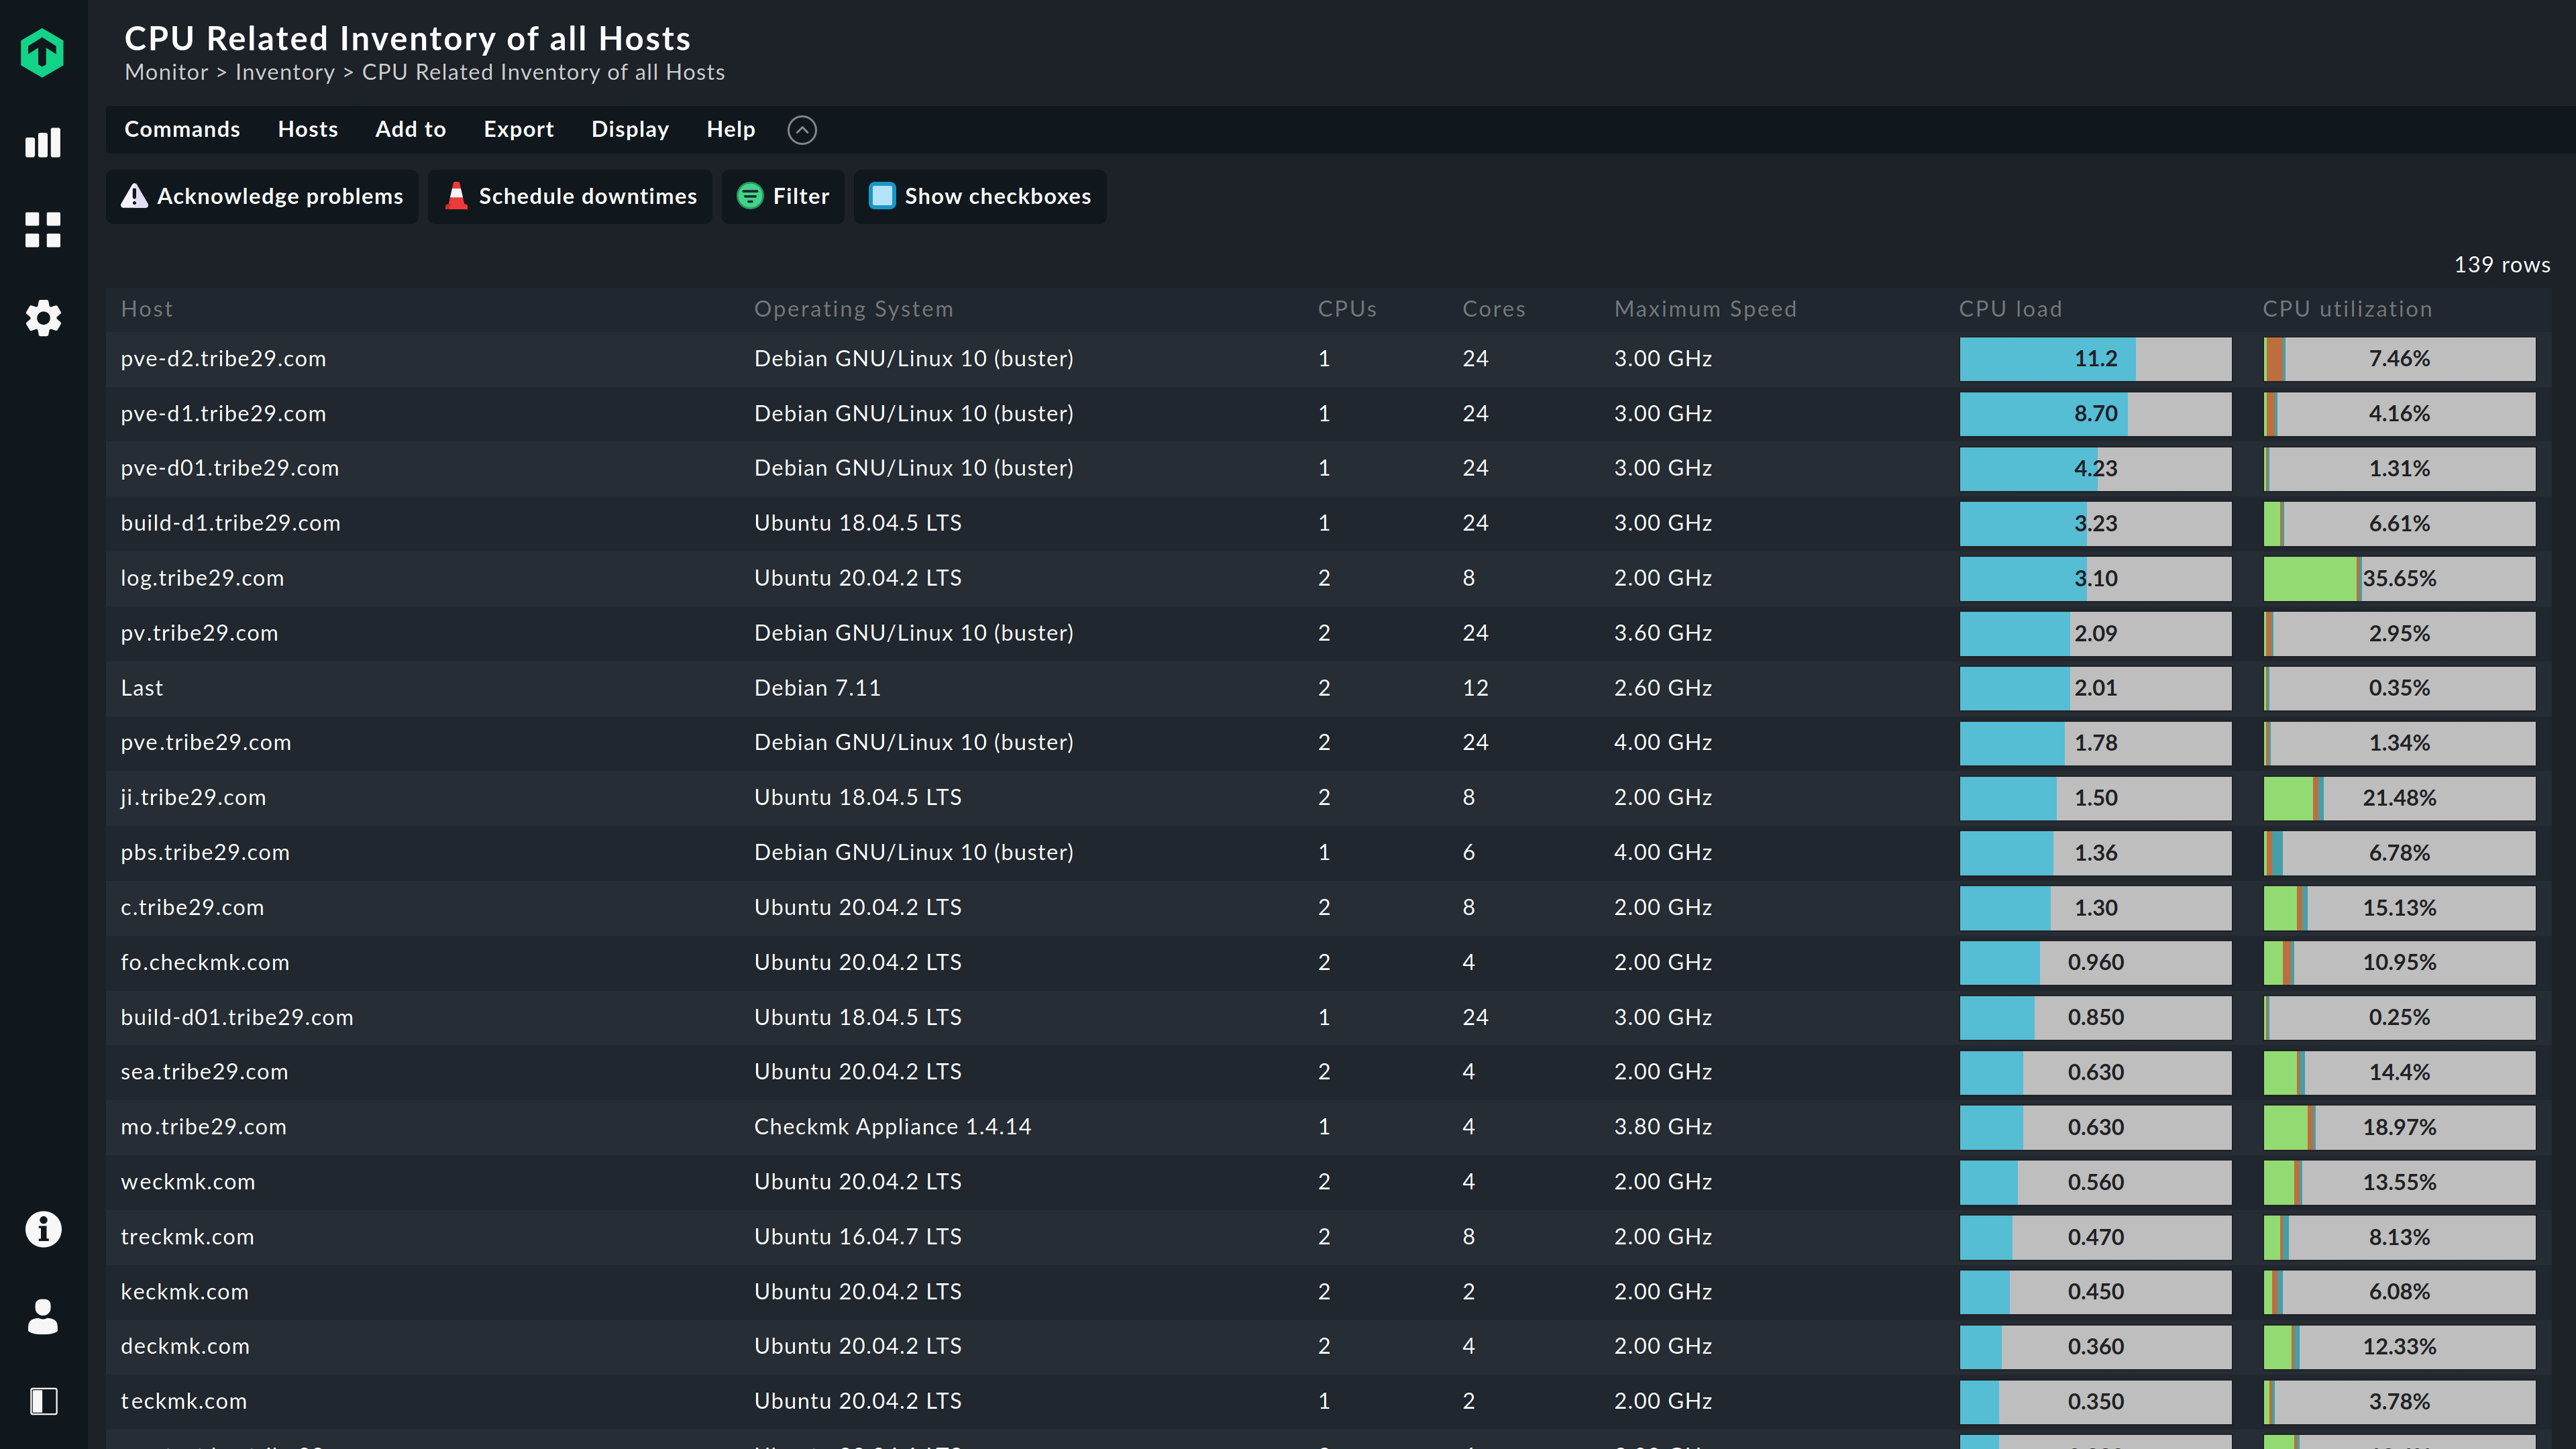This screenshot has height=1449, width=2576.
Task: Open the Monitor bar-chart sidebar icon
Action: 43,142
